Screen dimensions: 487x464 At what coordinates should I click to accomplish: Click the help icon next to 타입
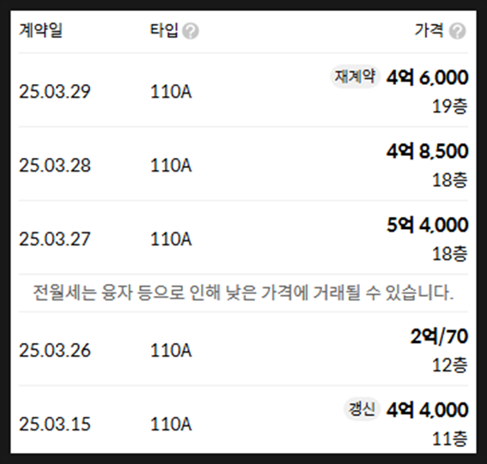point(191,32)
